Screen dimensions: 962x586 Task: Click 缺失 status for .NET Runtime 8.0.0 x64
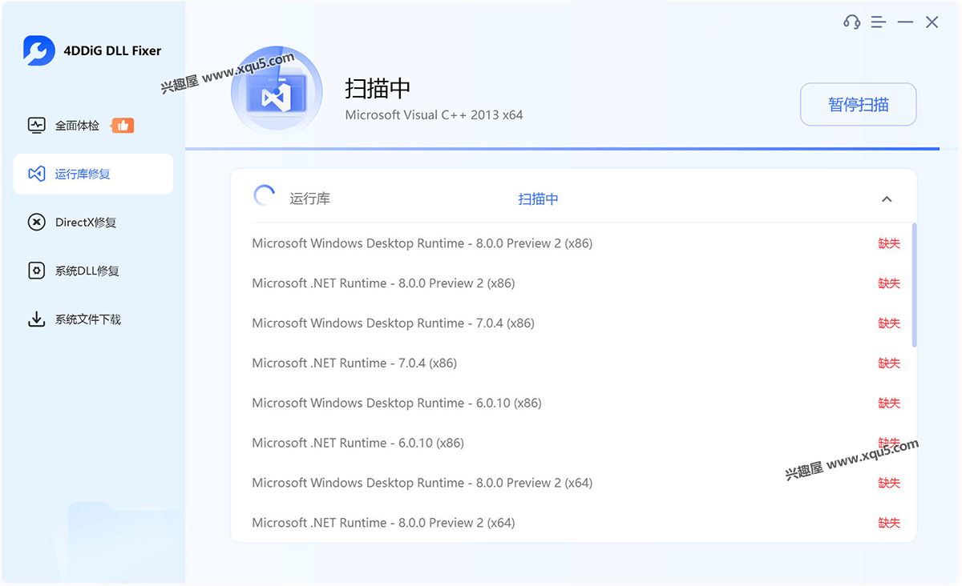(x=889, y=523)
